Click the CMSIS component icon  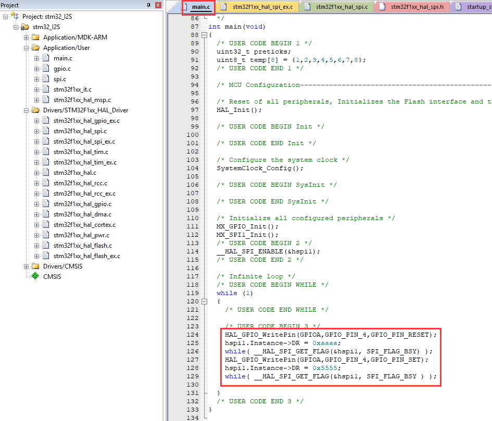pyautogui.click(x=35, y=276)
